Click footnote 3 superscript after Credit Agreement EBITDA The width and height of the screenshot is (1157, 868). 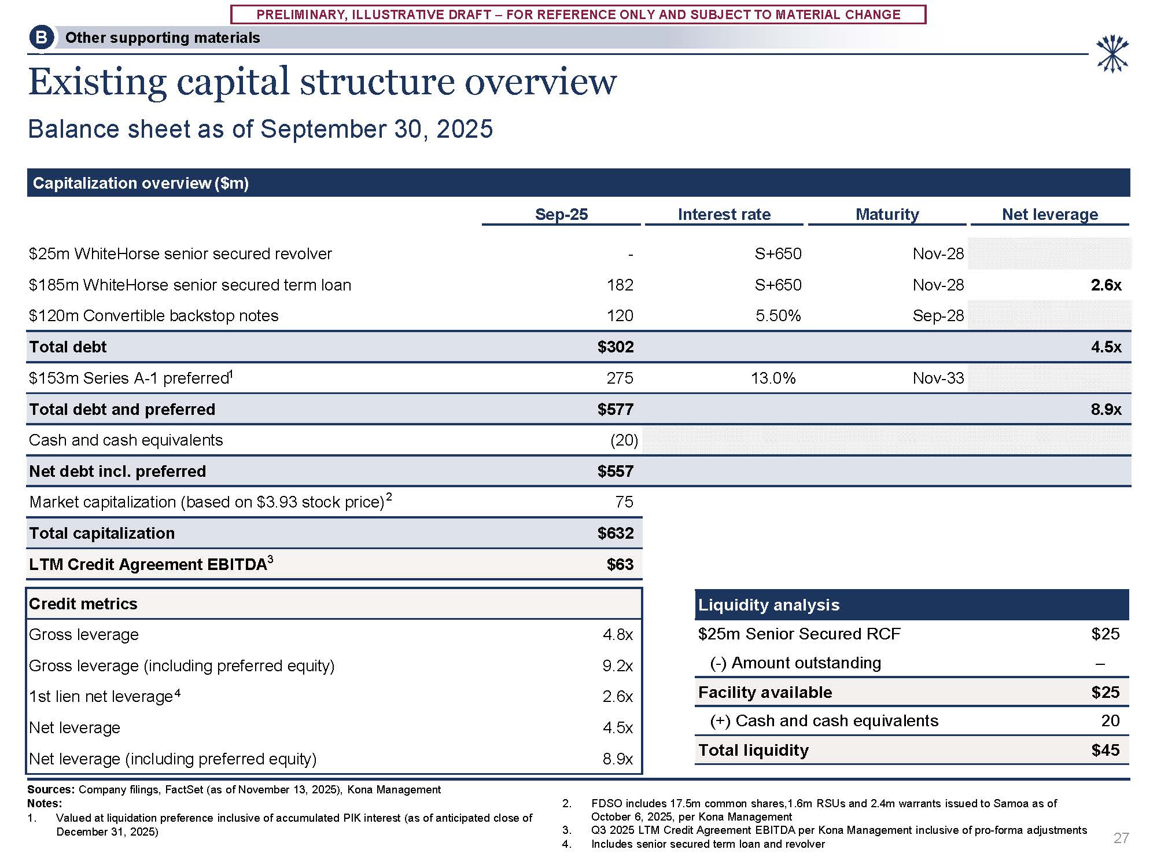[271, 560]
